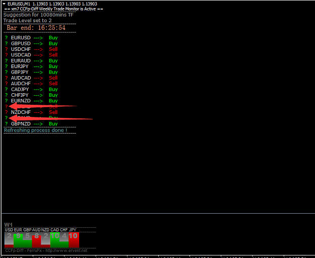Click the Buy signal on the EURAUD row
Screen dimensions: 315x258
click(x=53, y=61)
